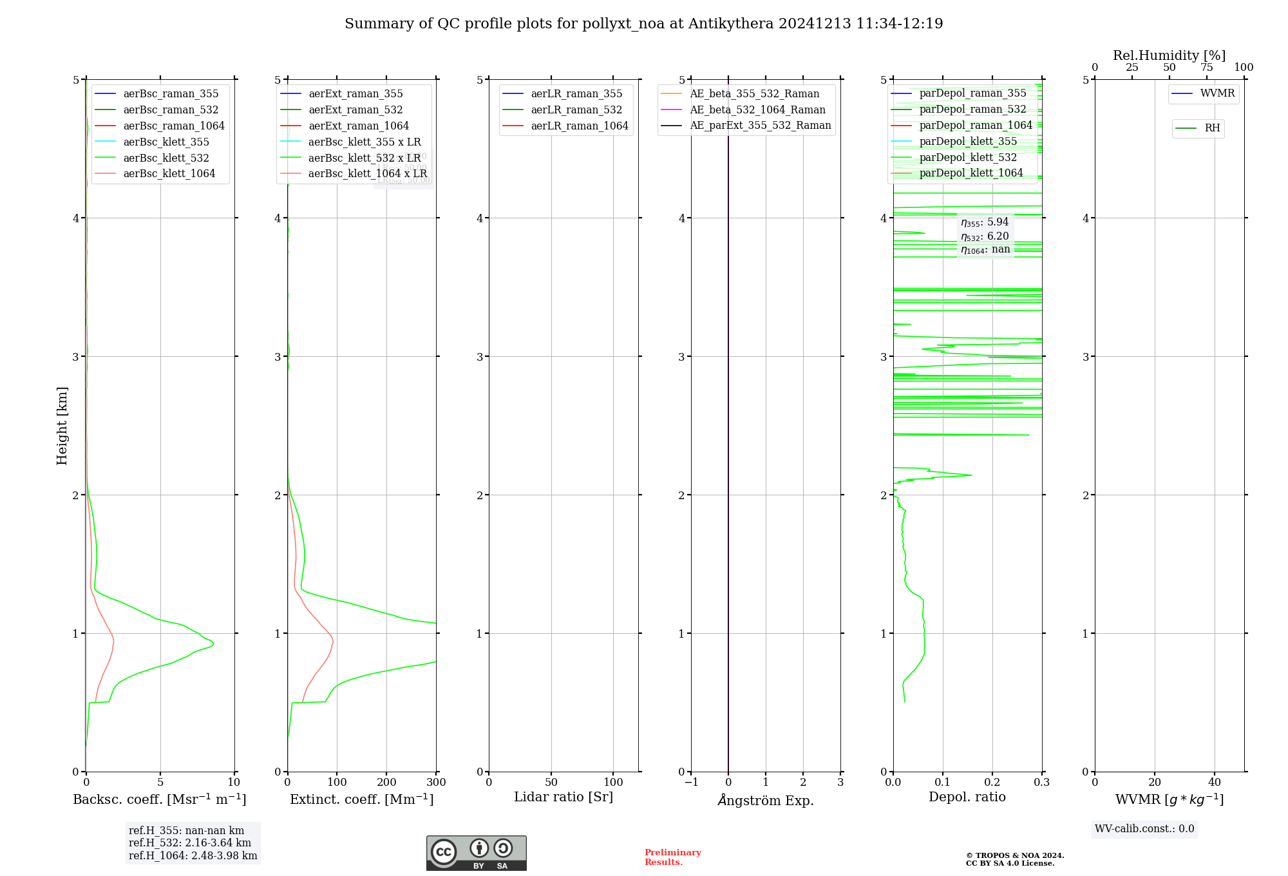Image resolution: width=1288 pixels, height=876 pixels.
Task: Click the WVMR legend entry
Action: (x=1204, y=94)
